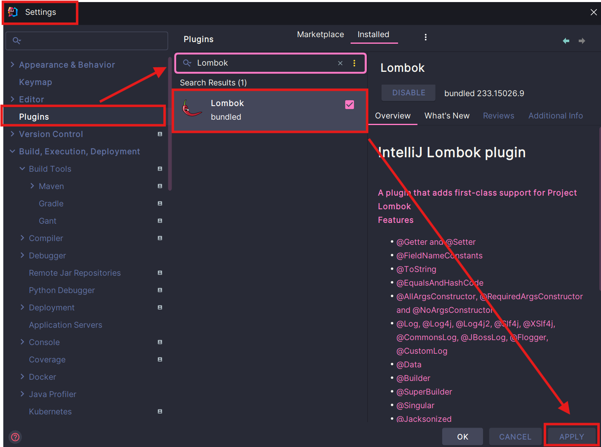Click the settings search magnifier icon
Screen dimensions: 601x447
(16, 40)
